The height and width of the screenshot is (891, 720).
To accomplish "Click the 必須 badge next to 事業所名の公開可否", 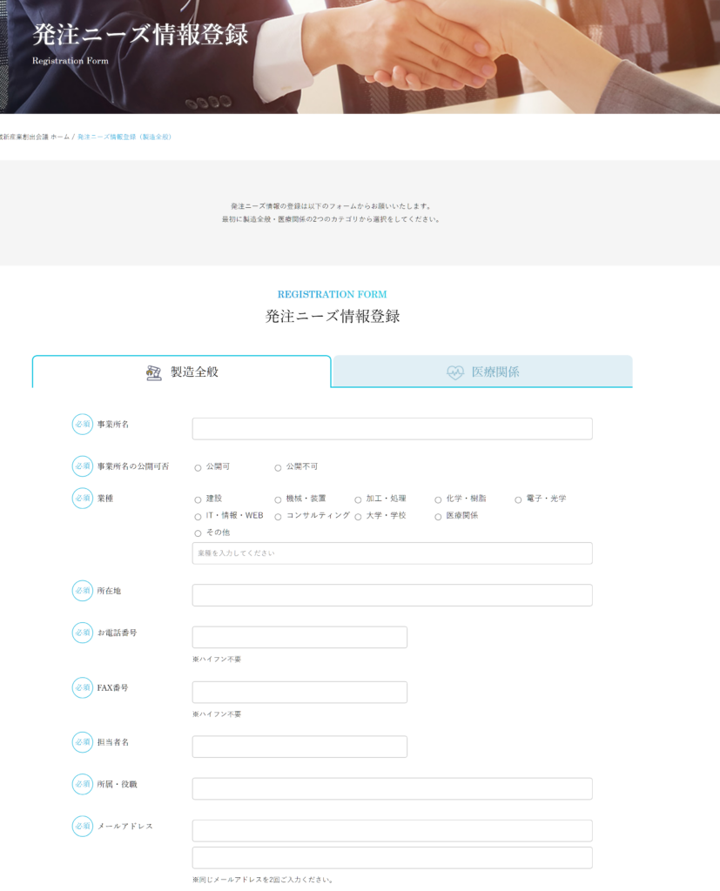I will [x=83, y=466].
